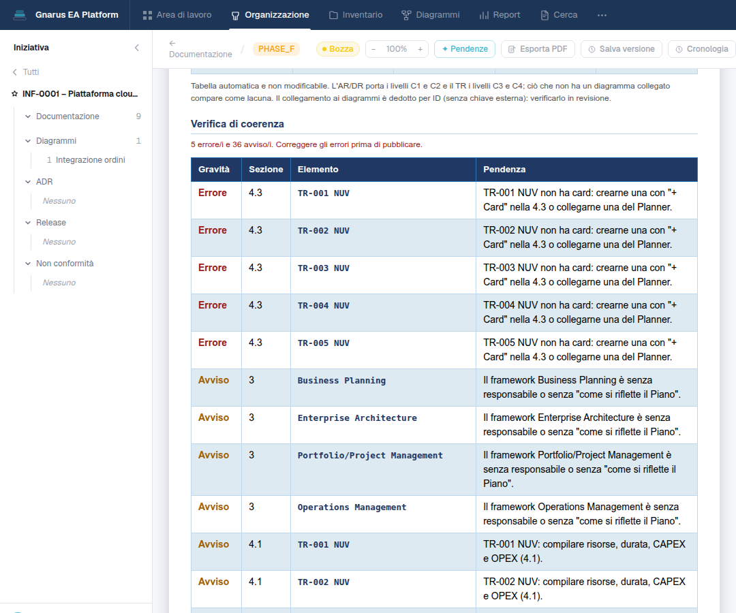Image resolution: width=736 pixels, height=613 pixels.
Task: Select INF-0001 Piattaforma cloud initiative
Action: (80, 94)
